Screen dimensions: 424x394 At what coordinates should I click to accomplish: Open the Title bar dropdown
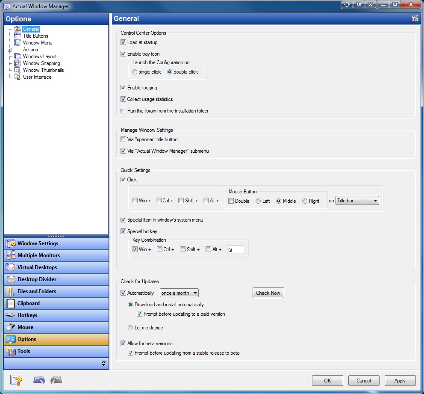357,201
